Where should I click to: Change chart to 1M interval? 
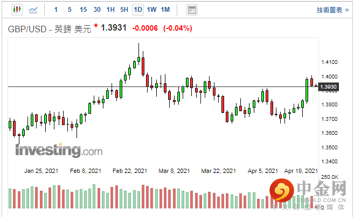[x=165, y=10]
